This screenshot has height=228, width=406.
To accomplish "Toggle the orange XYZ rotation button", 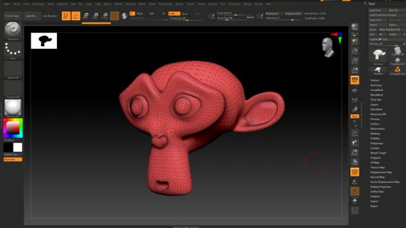I will point(355,116).
